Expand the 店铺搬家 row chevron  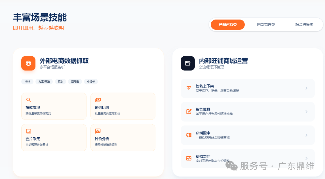click(306, 135)
